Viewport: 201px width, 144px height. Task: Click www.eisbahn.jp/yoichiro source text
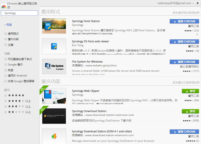[x=101, y=65]
